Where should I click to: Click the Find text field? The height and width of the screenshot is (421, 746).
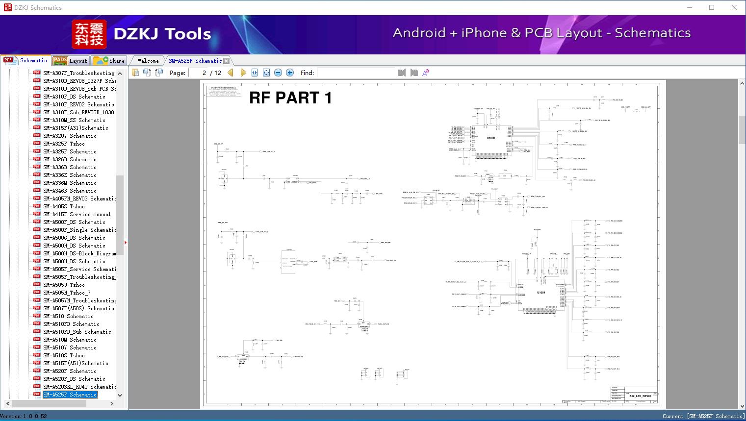[356, 73]
